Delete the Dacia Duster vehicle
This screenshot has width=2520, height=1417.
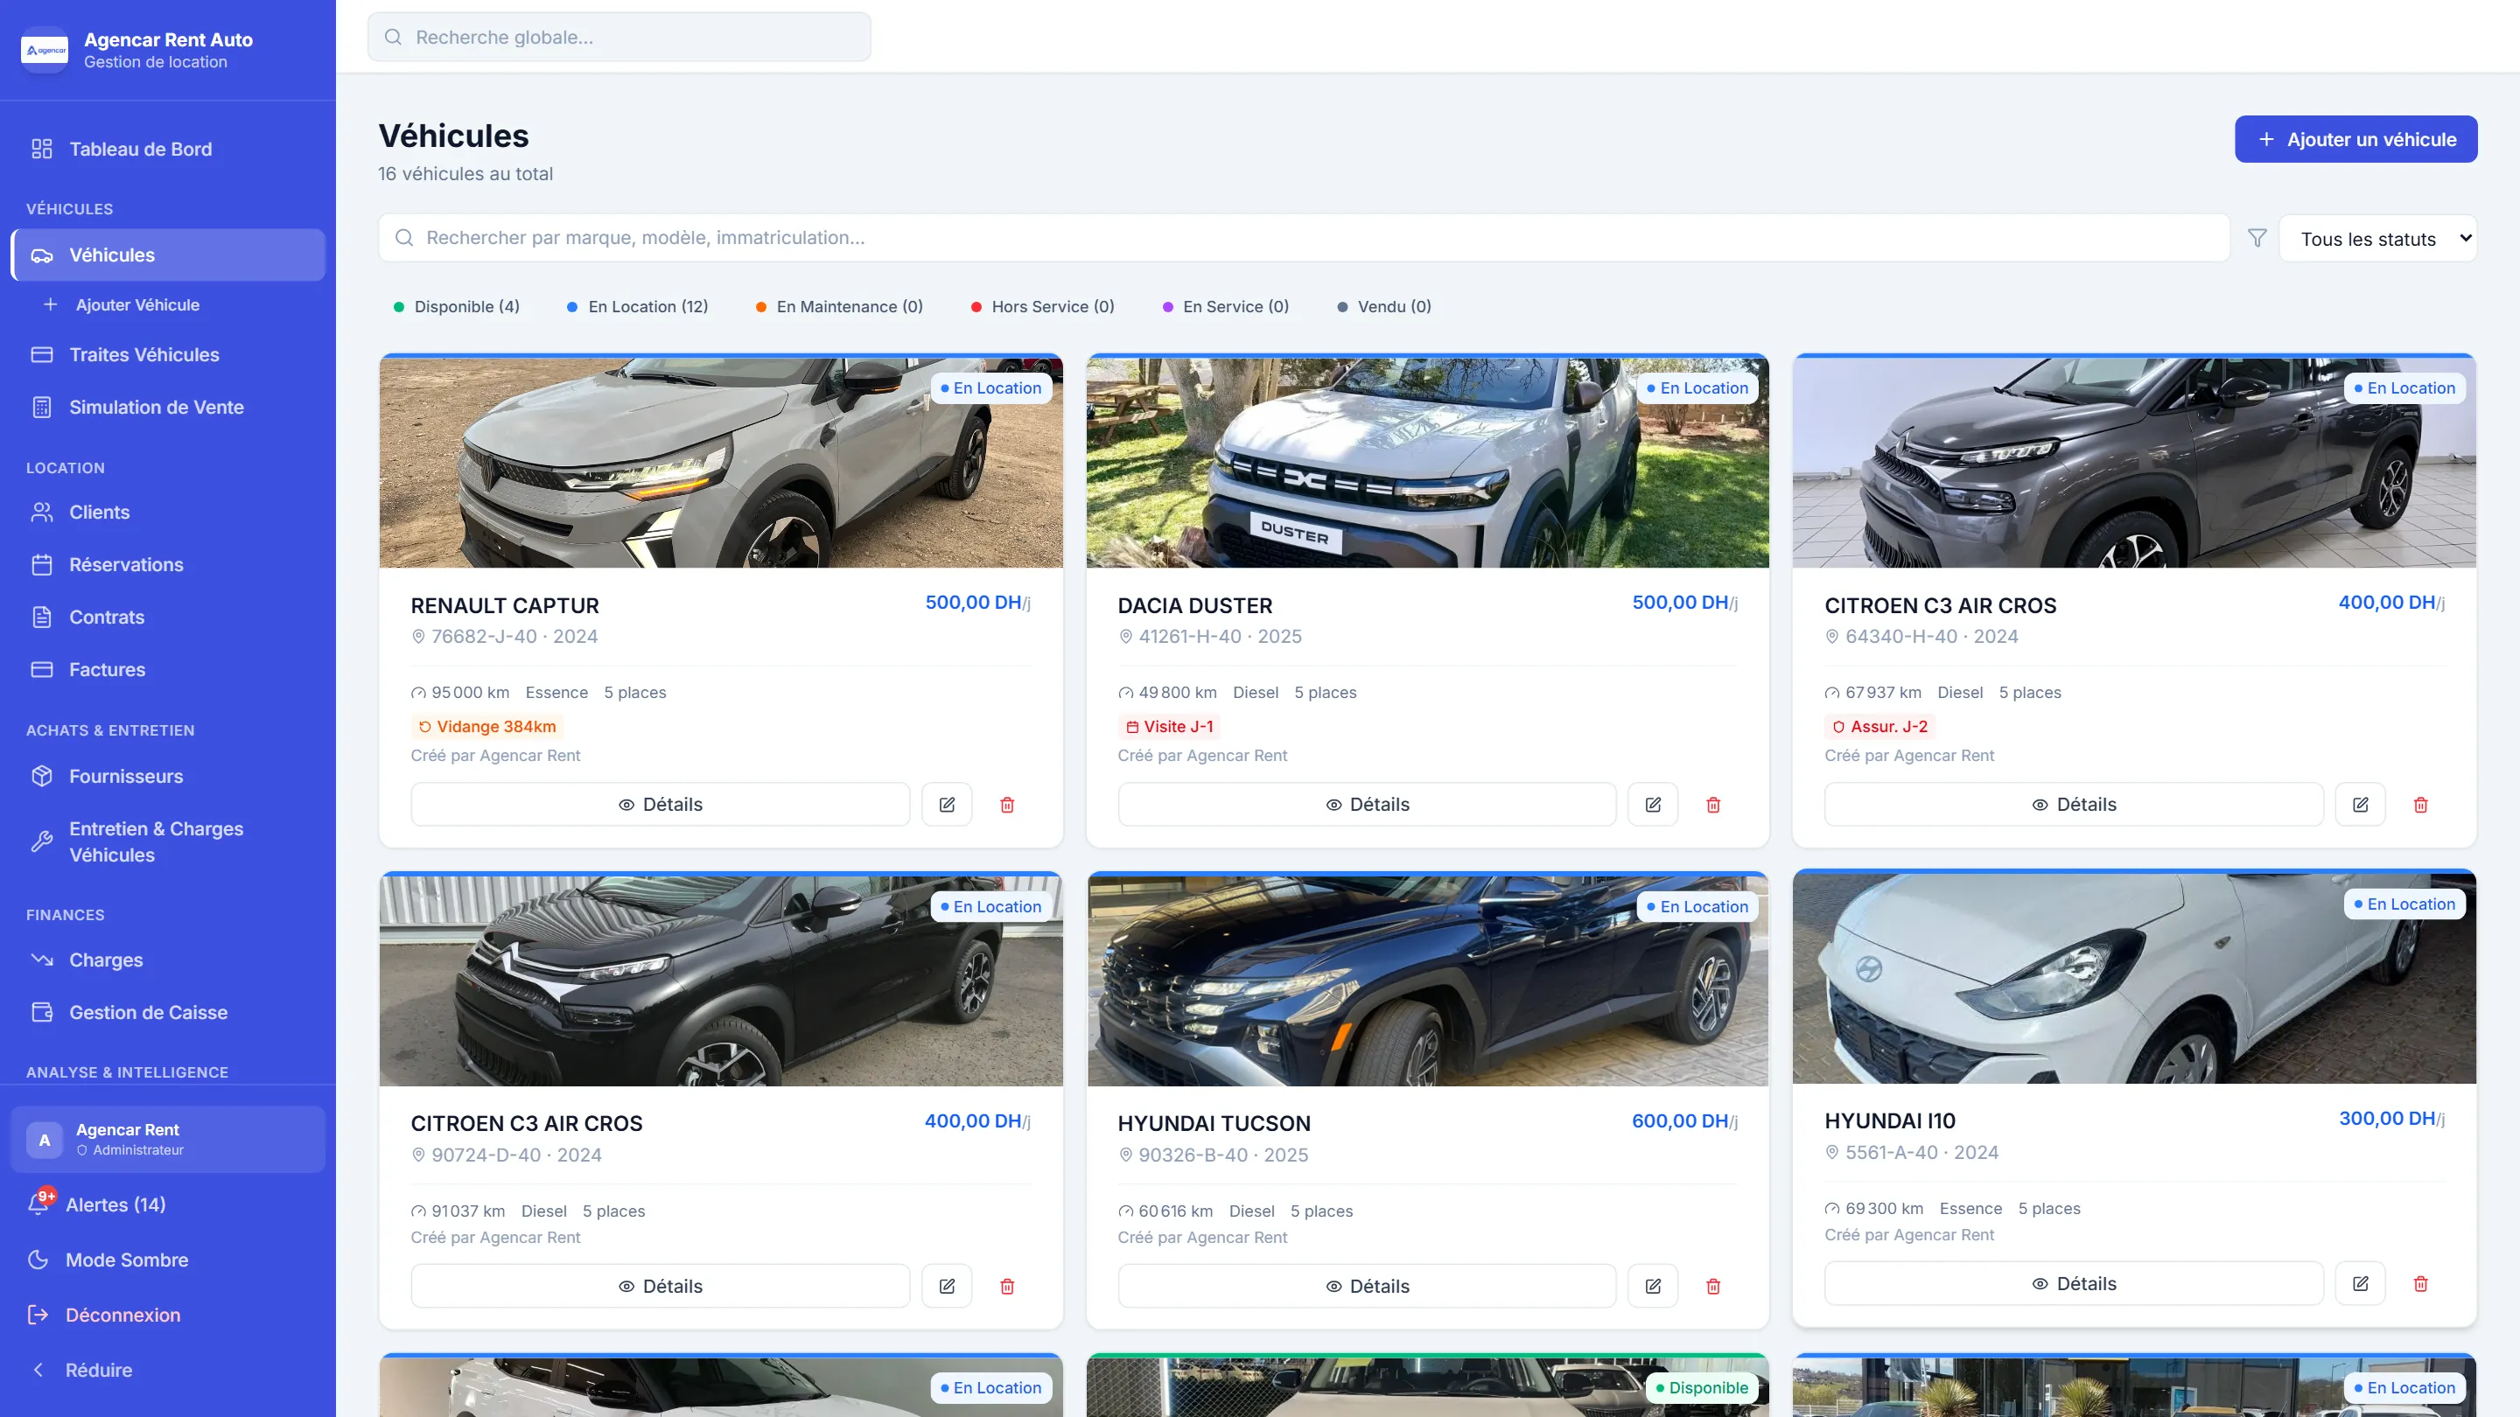(x=1713, y=804)
